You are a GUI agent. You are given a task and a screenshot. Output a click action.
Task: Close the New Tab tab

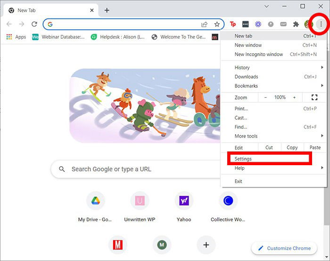[92, 10]
